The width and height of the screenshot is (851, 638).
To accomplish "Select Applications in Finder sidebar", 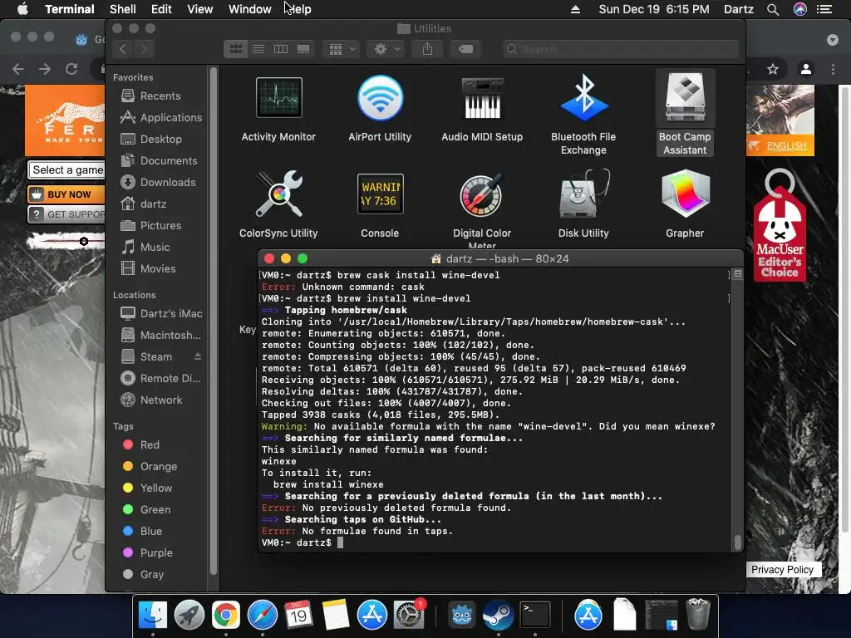I will pos(160,118).
